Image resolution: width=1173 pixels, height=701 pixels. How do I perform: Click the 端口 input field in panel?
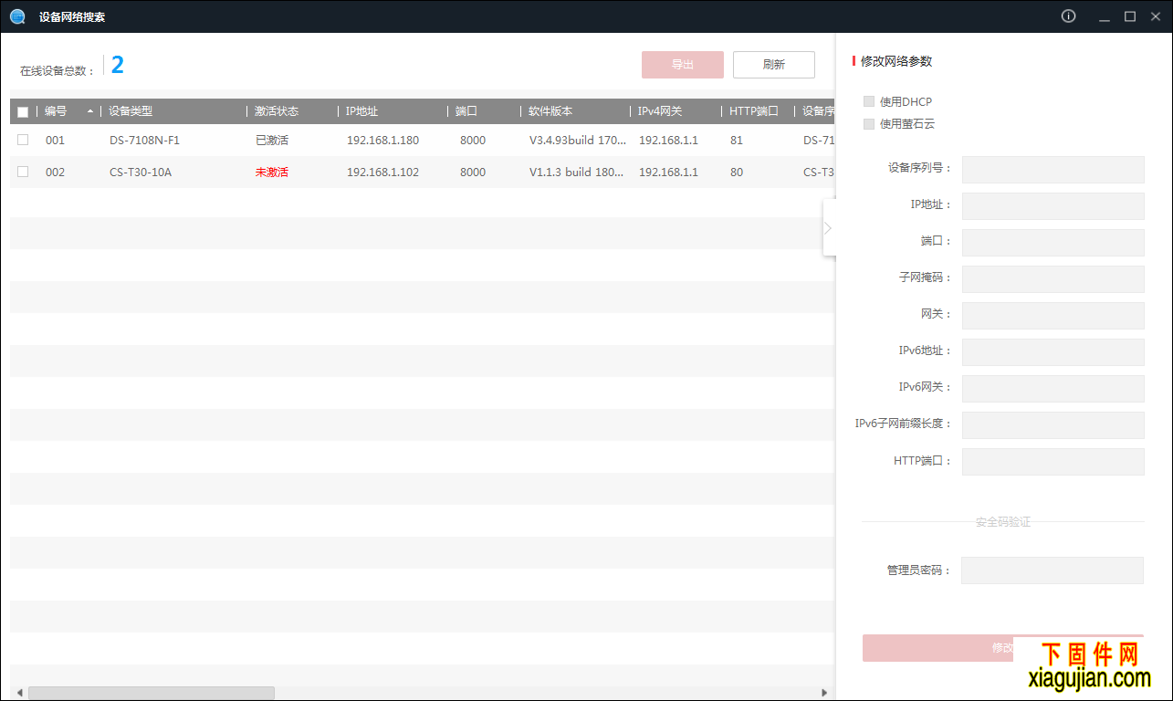(x=1053, y=243)
